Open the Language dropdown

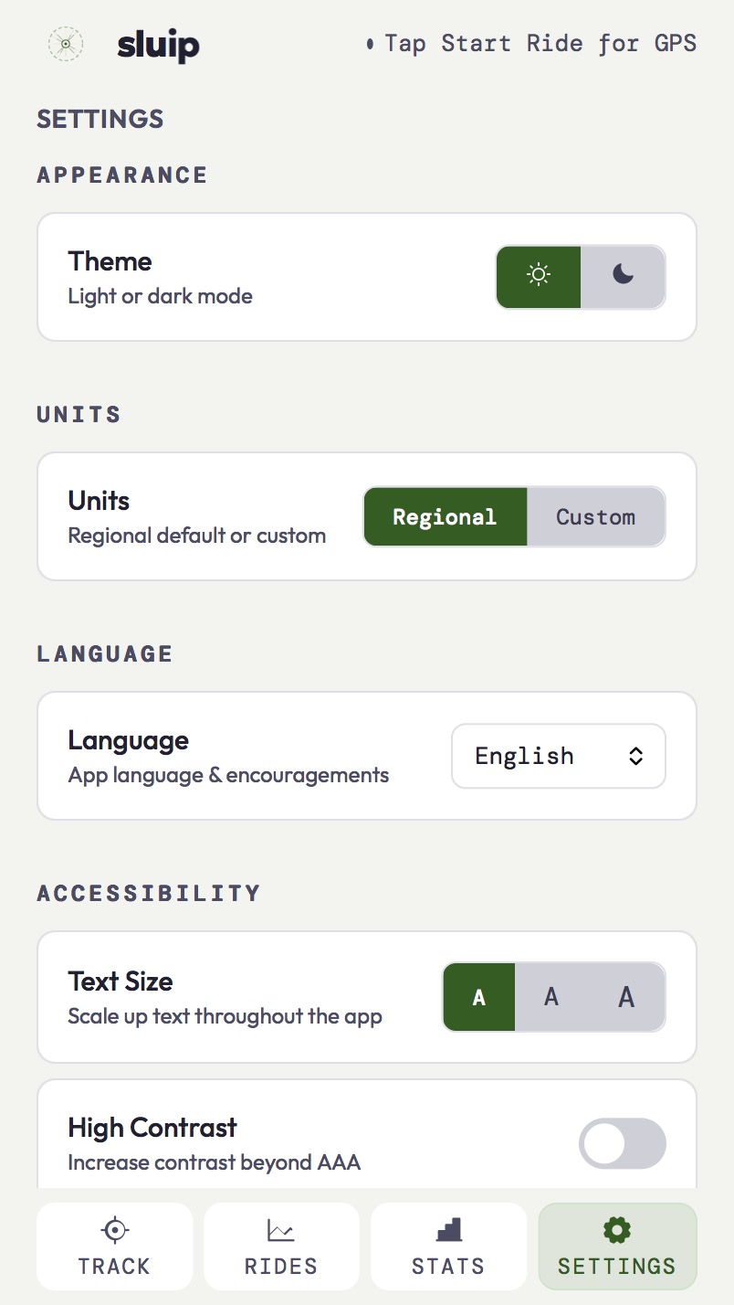tap(558, 756)
